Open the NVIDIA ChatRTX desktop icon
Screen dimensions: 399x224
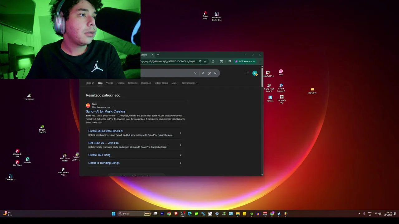tap(42, 129)
